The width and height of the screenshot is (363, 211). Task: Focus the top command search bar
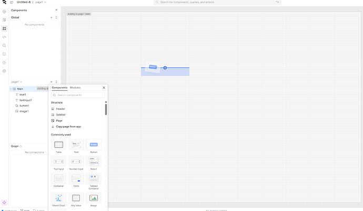(x=217, y=2)
